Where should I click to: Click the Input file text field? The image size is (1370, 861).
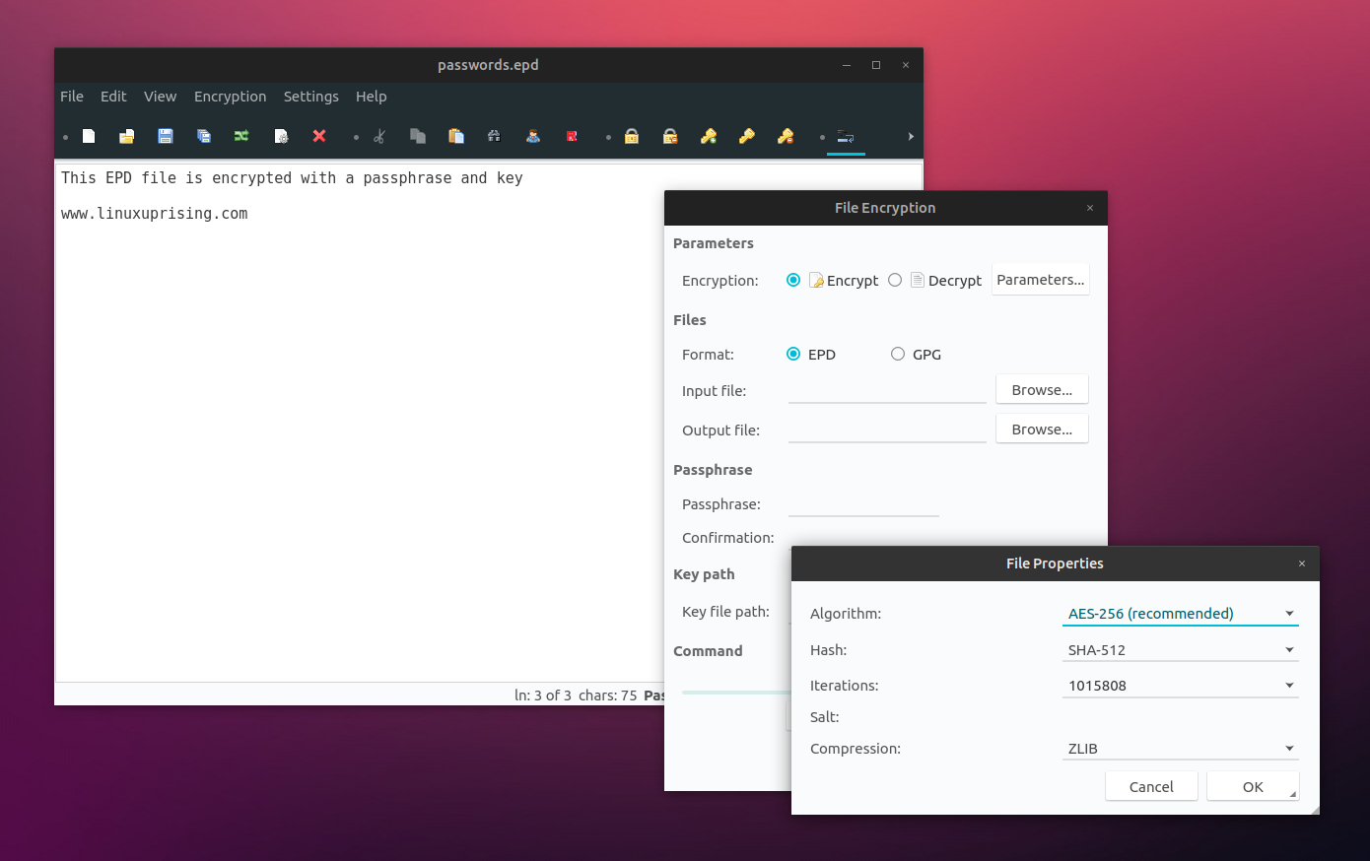pos(887,391)
